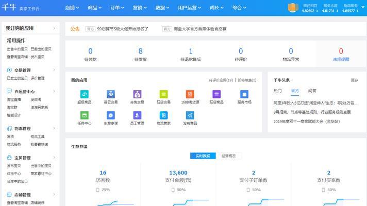
Task: Open the 商品 dropdown menu
Action: [94, 8]
